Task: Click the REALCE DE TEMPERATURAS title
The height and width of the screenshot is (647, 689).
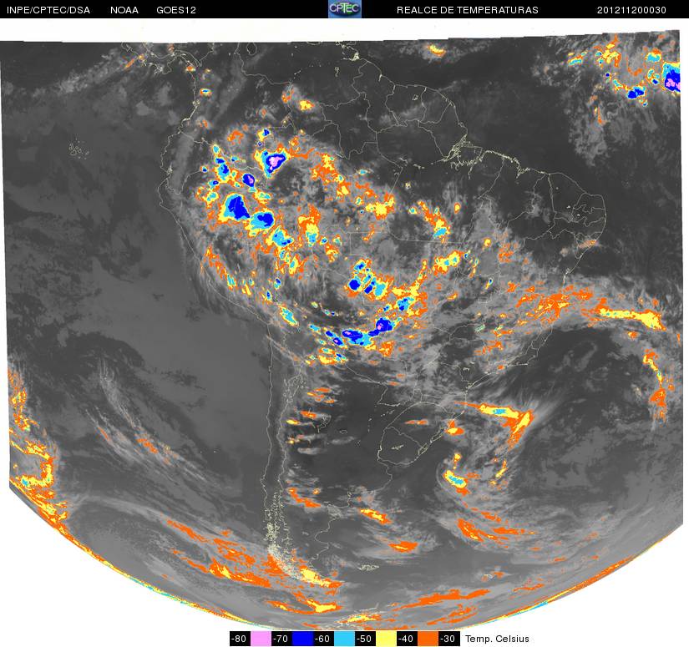Action: (x=468, y=10)
